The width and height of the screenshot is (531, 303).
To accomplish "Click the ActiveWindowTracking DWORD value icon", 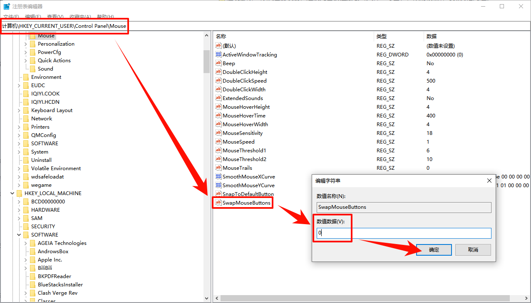I will click(x=218, y=54).
